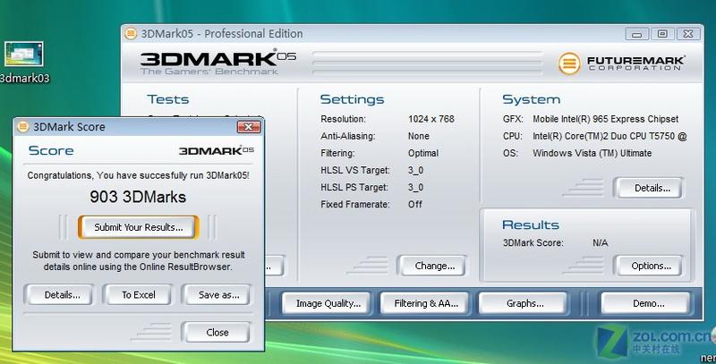
Task: Click the Settings section heading
Action: [352, 99]
